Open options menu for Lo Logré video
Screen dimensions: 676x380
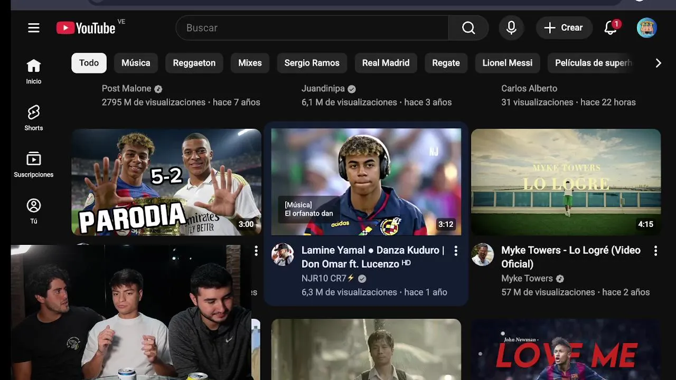click(x=655, y=251)
